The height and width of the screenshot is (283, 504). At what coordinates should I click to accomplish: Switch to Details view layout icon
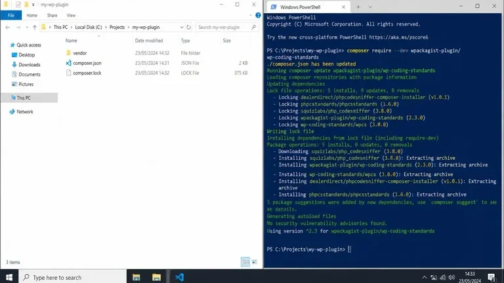(x=245, y=262)
